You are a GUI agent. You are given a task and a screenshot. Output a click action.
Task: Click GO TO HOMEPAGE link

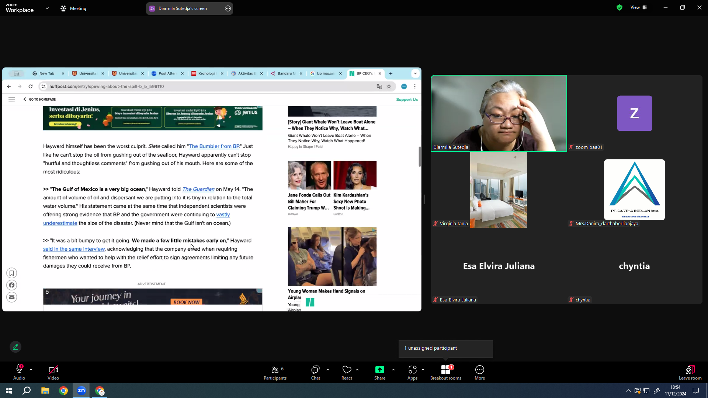pyautogui.click(x=39, y=99)
